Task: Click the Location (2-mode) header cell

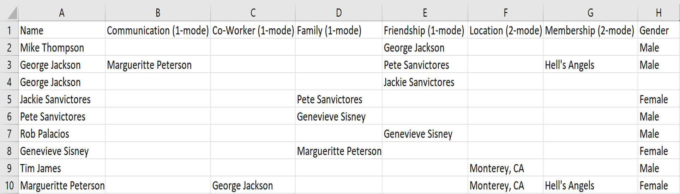Action: point(505,31)
